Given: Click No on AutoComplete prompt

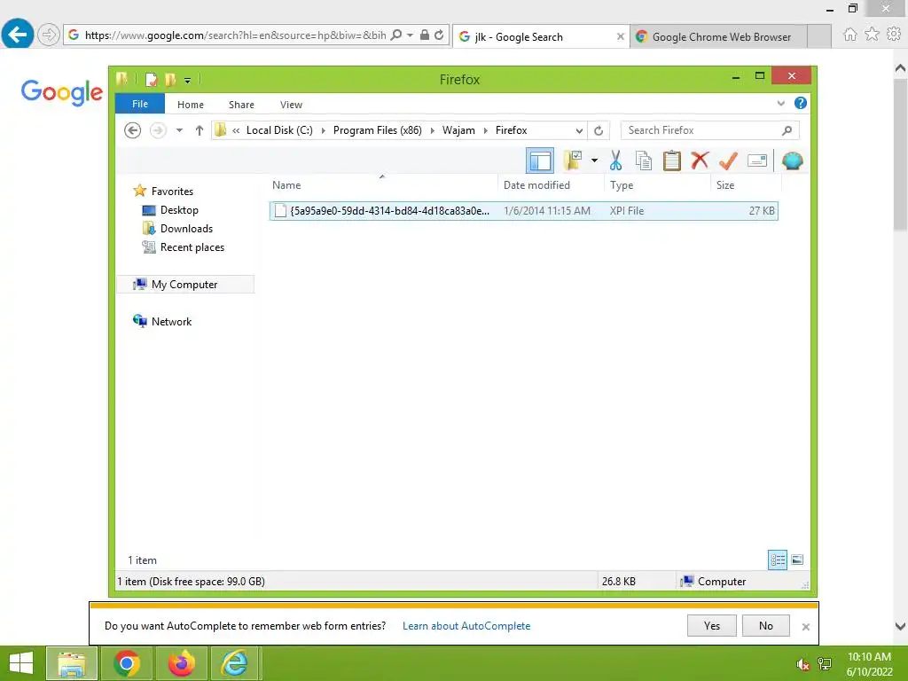Looking at the screenshot, I should pos(765,625).
